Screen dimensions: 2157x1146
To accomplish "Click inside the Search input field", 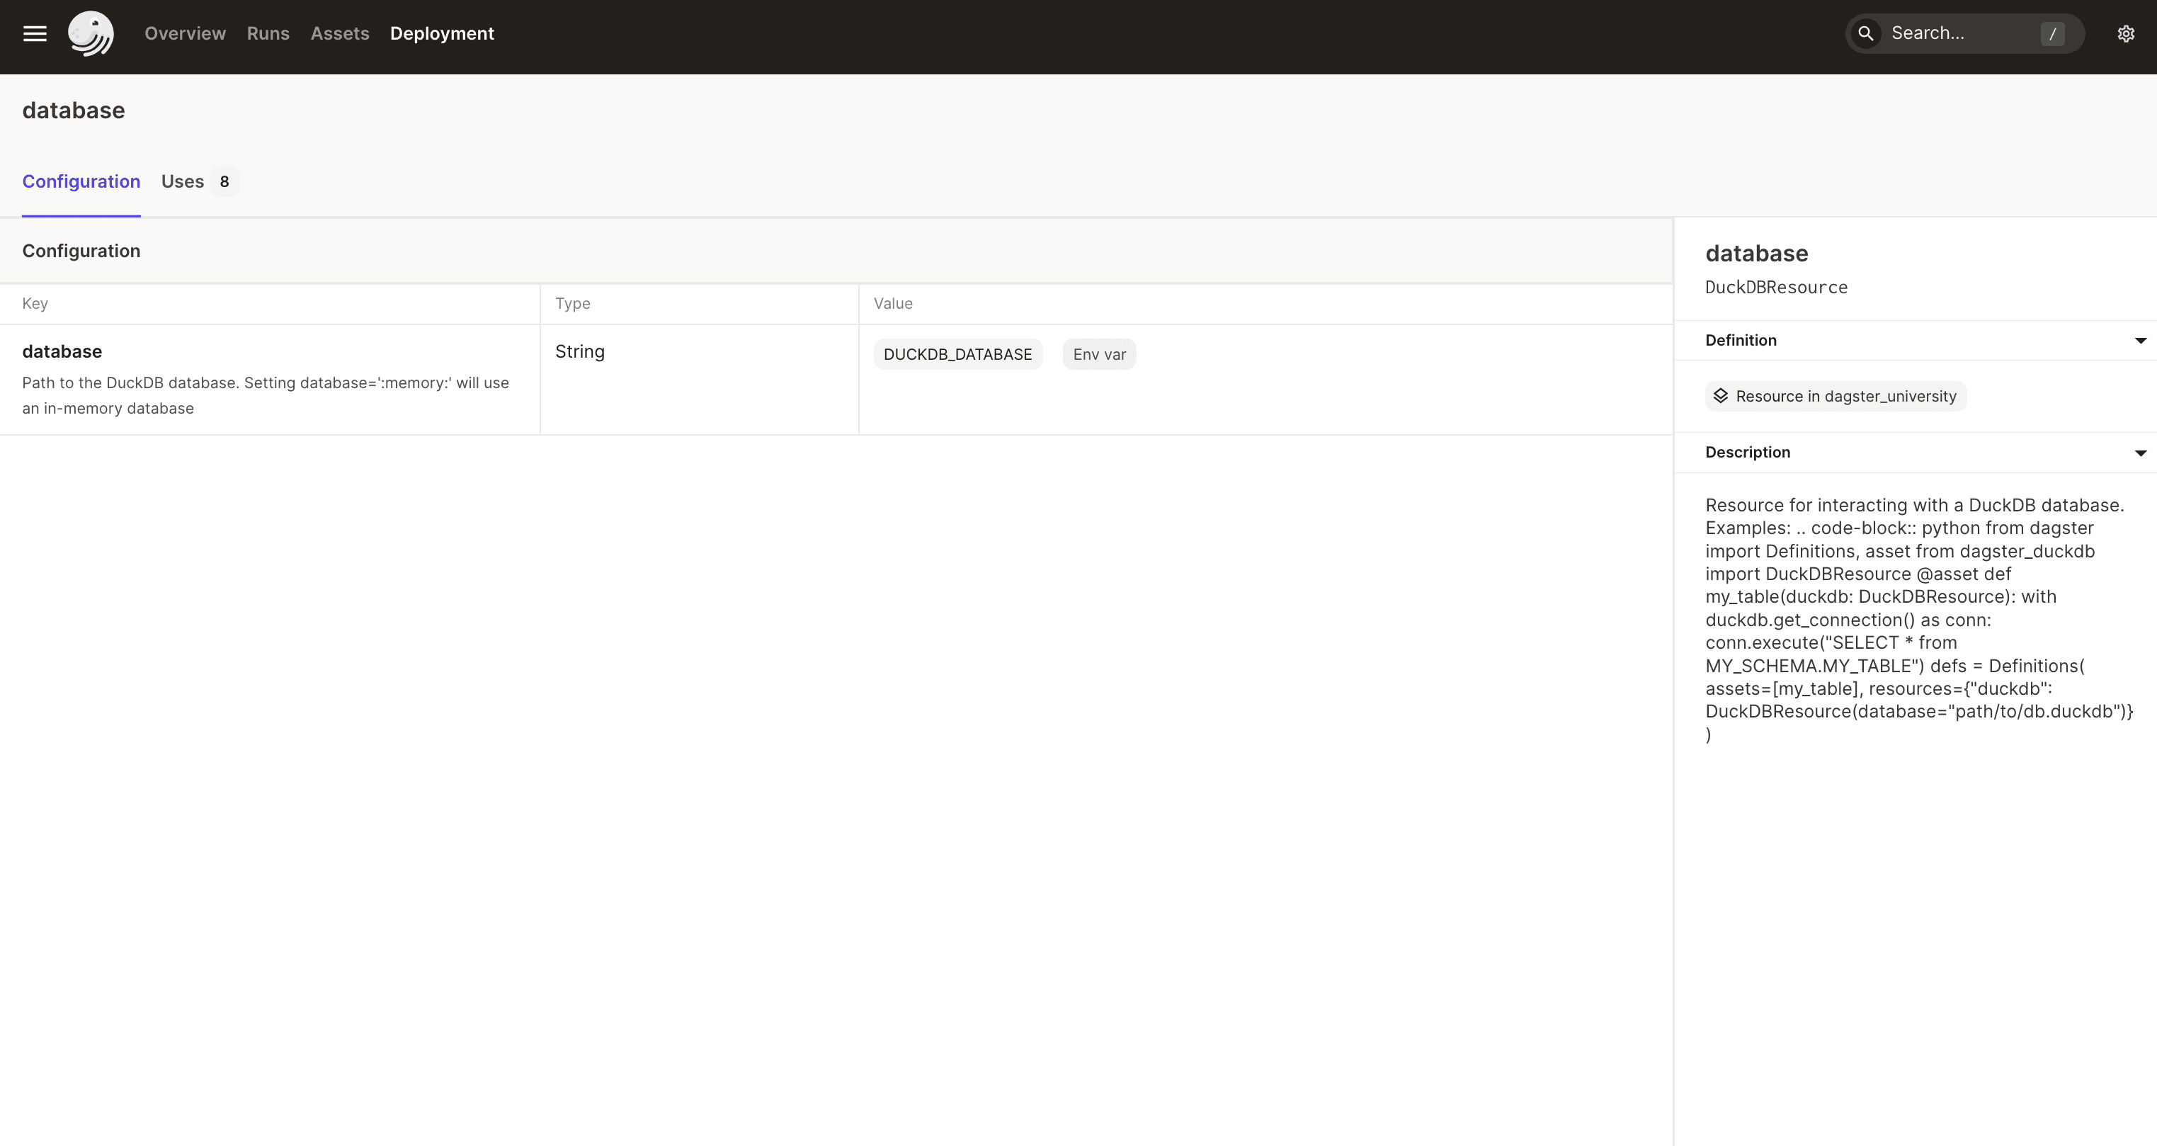I will point(1951,33).
